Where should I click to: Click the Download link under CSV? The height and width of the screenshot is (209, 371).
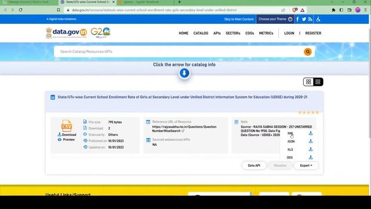[67, 135]
